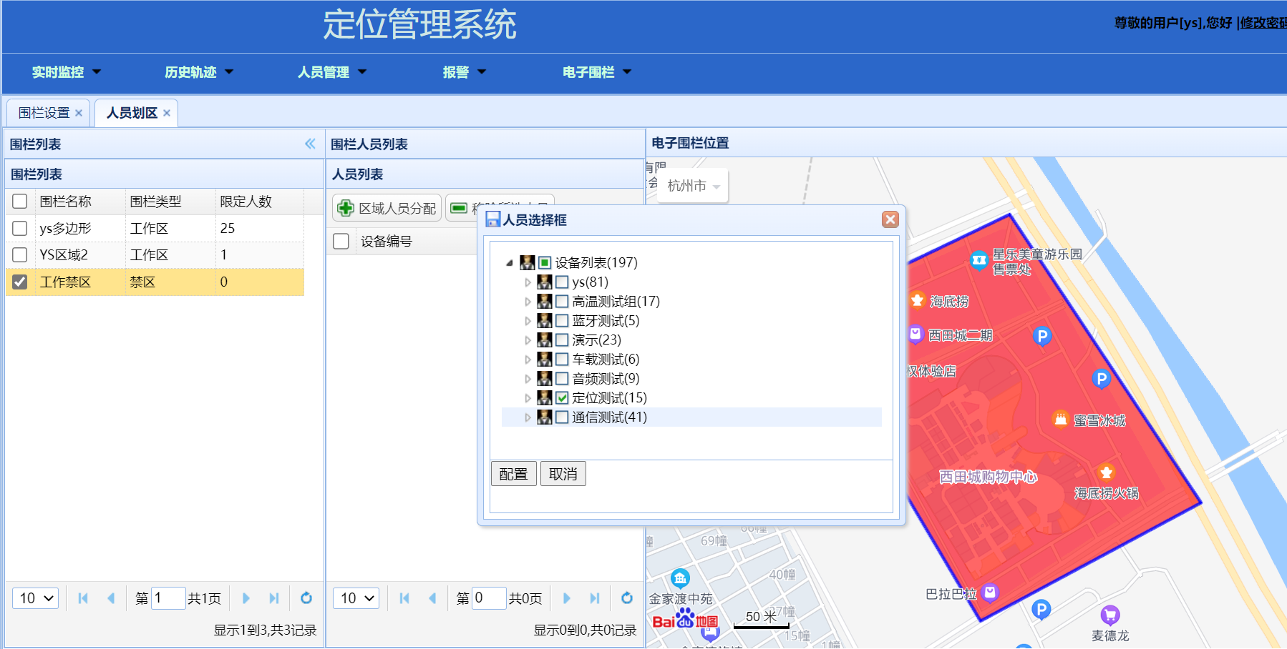The height and width of the screenshot is (649, 1287).
Task: Click the green plus 区域人员分配 icon
Action: (346, 208)
